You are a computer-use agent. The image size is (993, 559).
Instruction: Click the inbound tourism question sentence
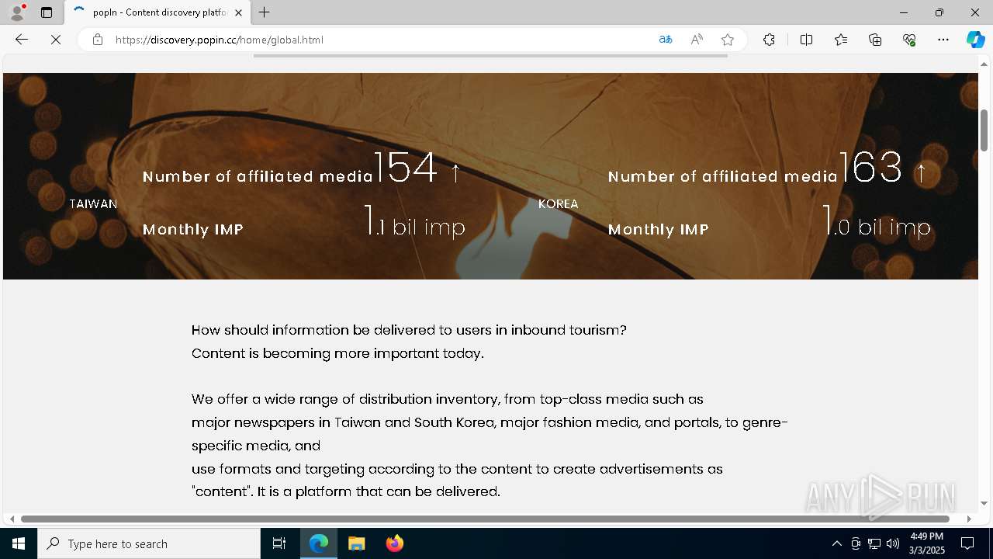click(x=409, y=330)
